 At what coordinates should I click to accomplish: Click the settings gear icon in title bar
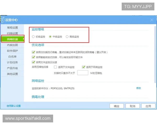coord(2,20)
